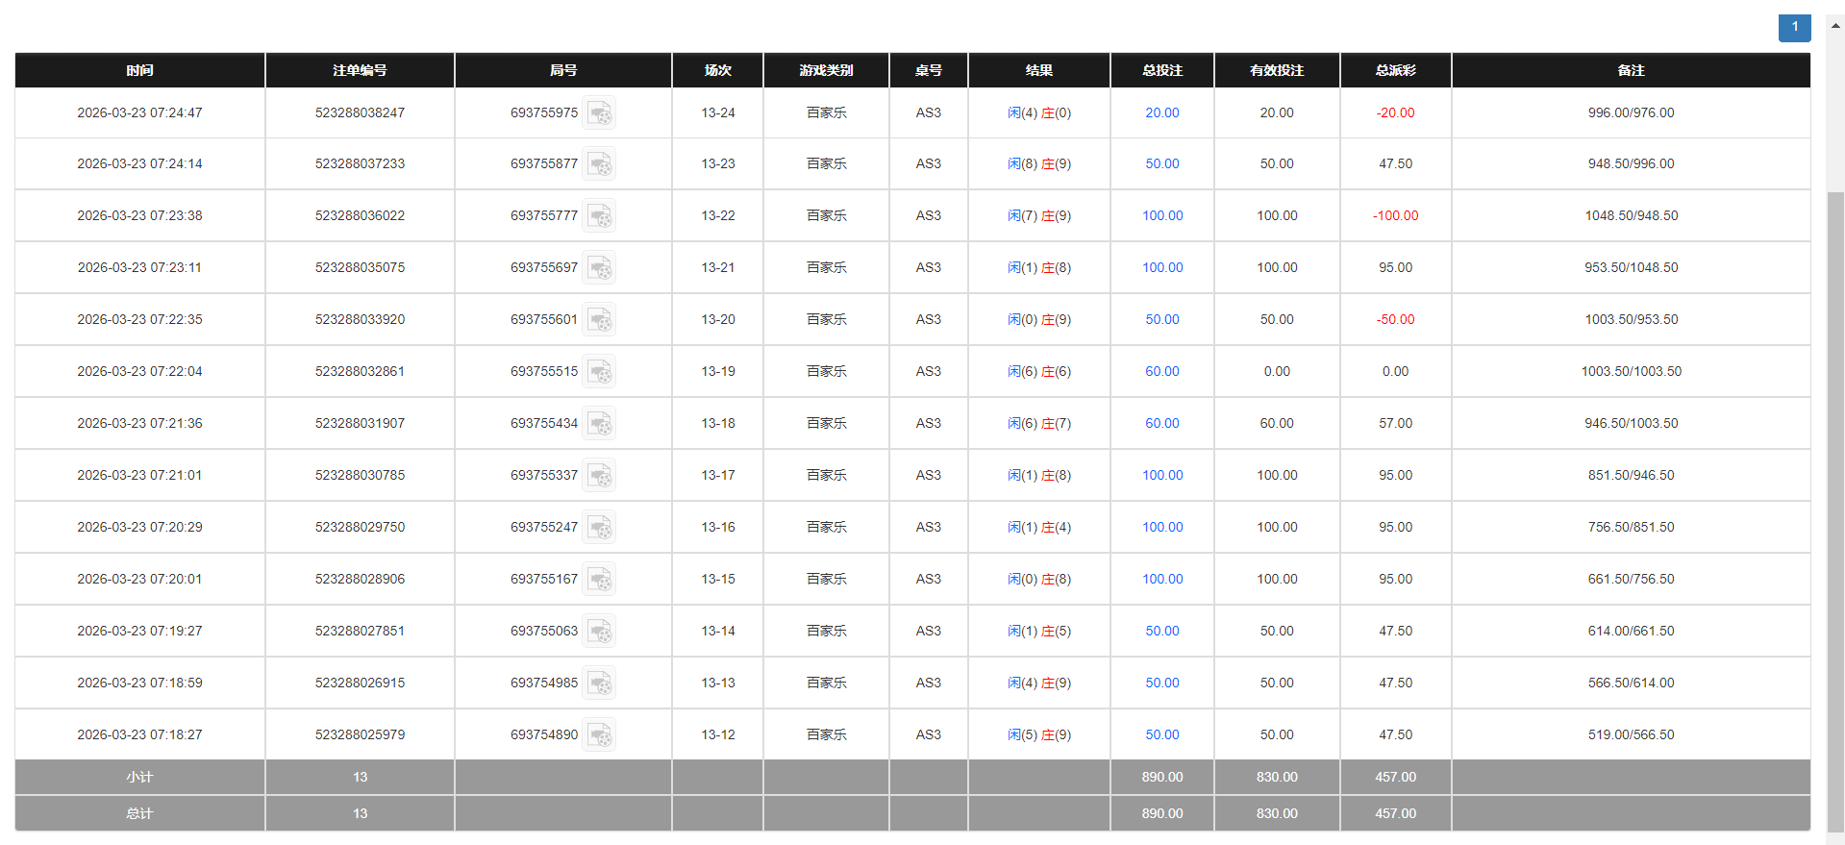1845x845 pixels.
Task: Click result link for session 13-12
Action: click(1038, 735)
